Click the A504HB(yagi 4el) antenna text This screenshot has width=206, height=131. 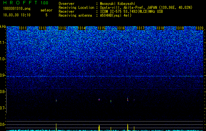point(116,15)
